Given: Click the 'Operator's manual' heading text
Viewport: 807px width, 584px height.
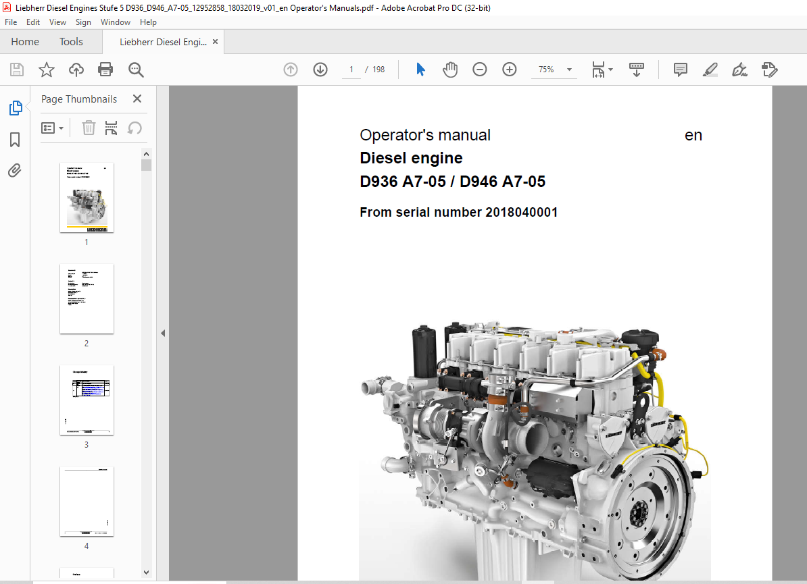Looking at the screenshot, I should pyautogui.click(x=425, y=135).
